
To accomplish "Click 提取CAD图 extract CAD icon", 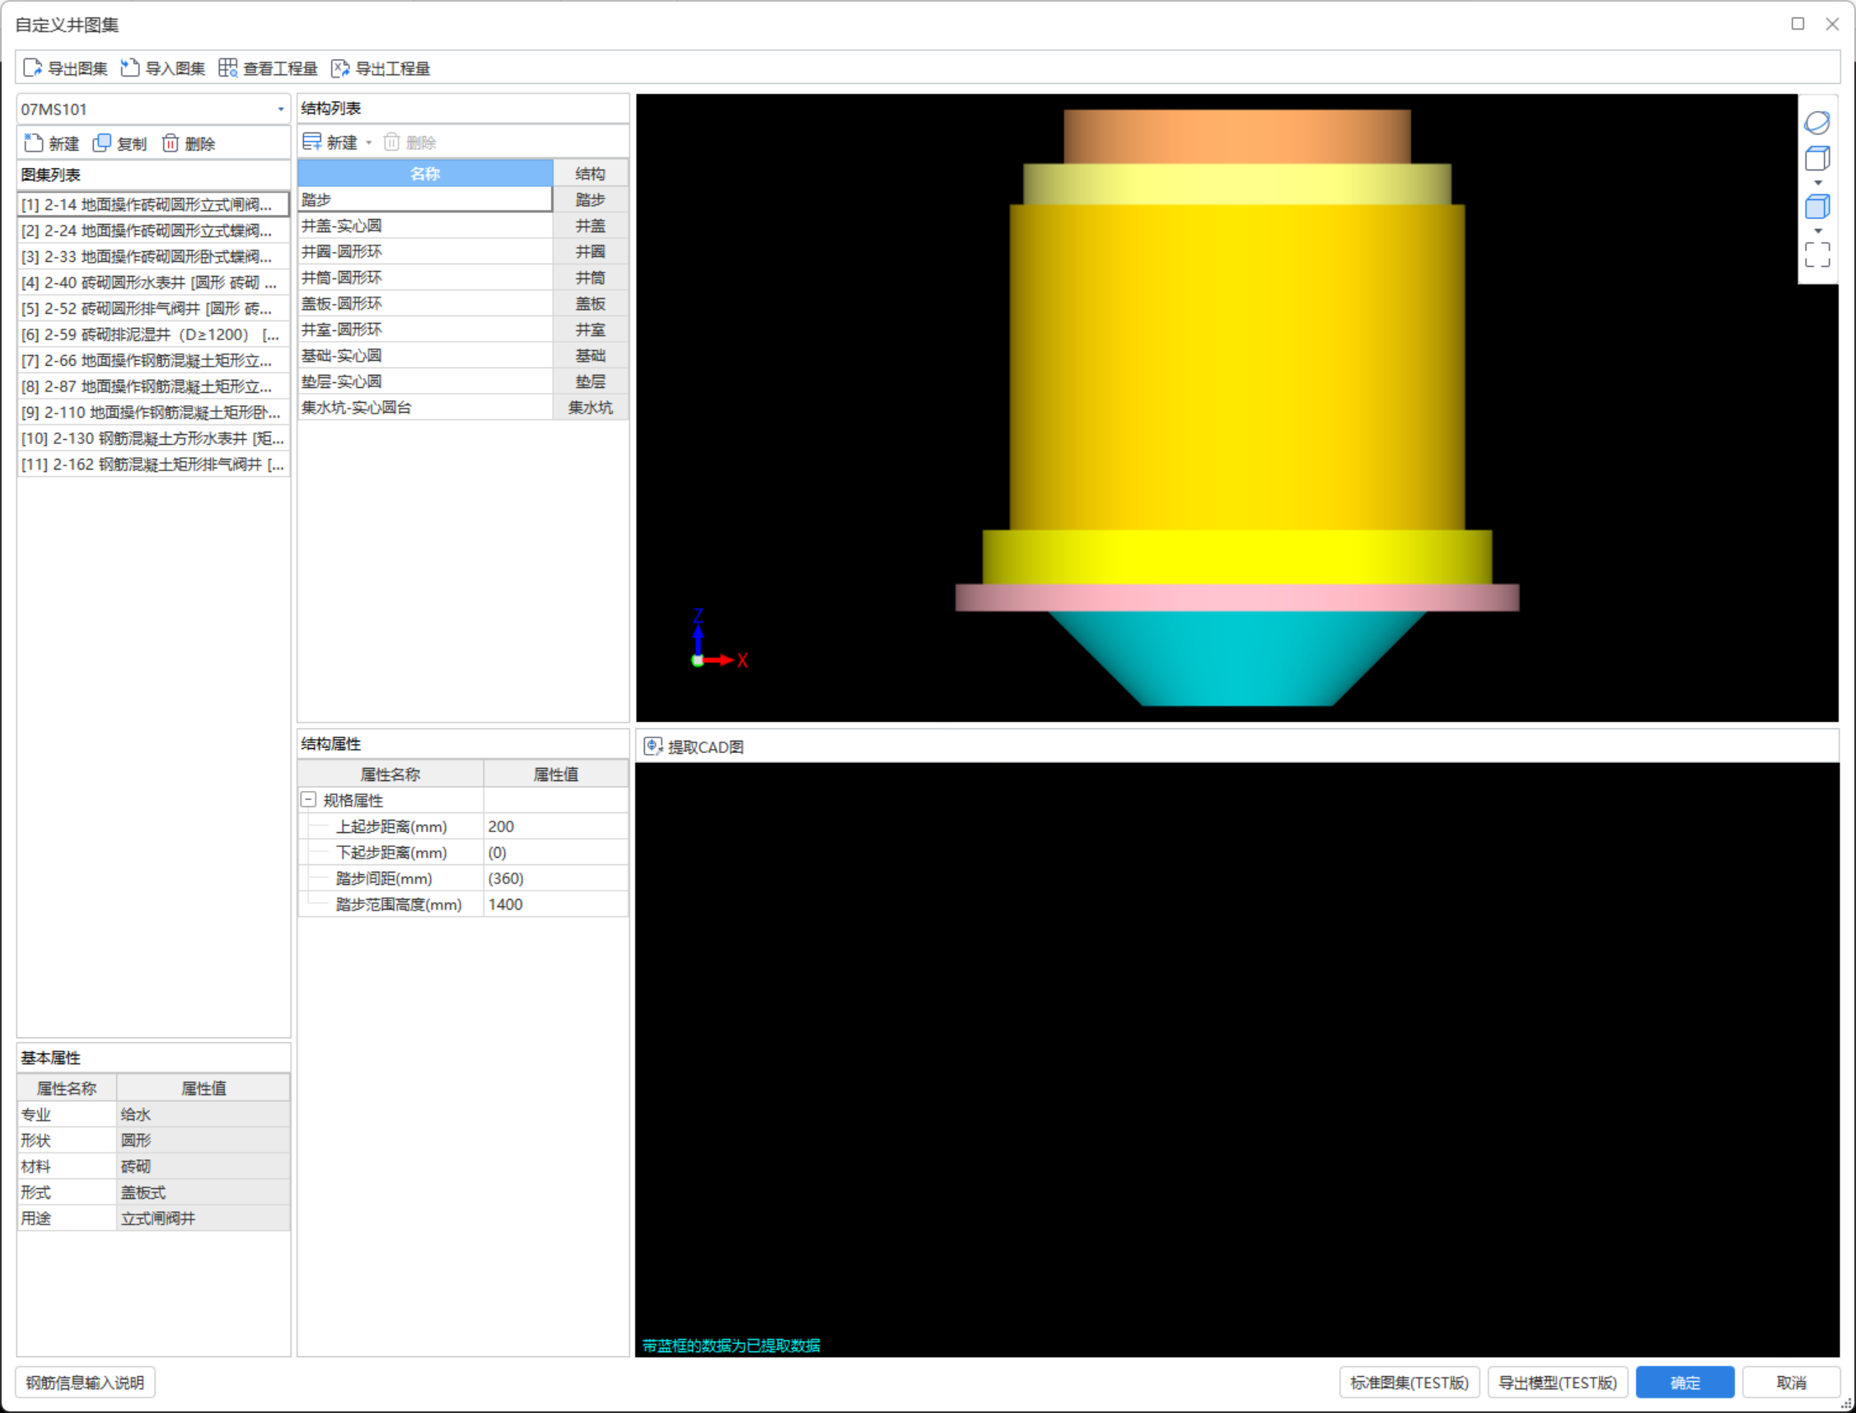I will point(652,746).
